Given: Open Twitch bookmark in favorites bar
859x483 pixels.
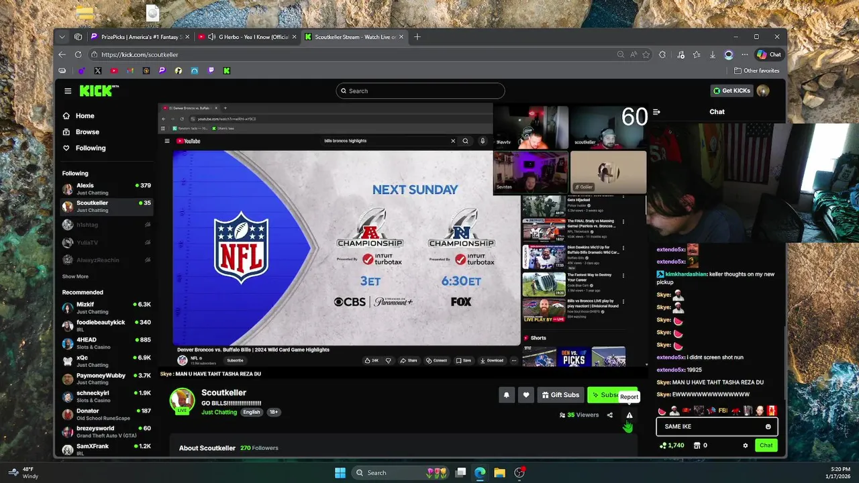Looking at the screenshot, I should pyautogui.click(x=210, y=70).
